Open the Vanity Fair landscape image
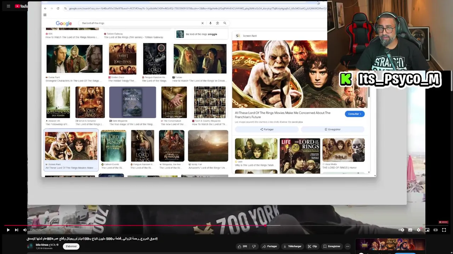 click(x=208, y=146)
